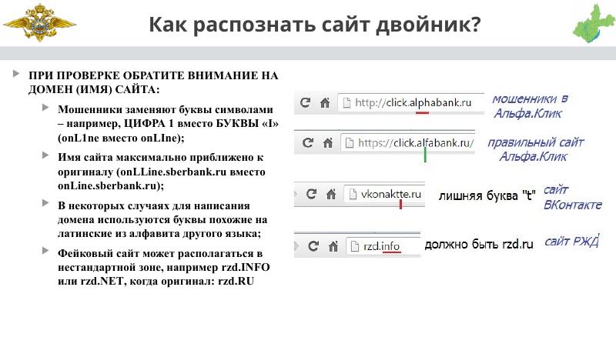
Task: Click reload icon beside vkonaktte.ru
Action: [312, 194]
